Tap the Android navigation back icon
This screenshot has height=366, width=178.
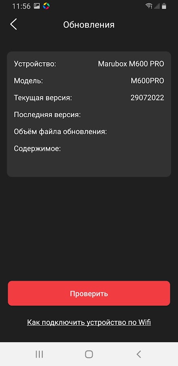(139, 354)
